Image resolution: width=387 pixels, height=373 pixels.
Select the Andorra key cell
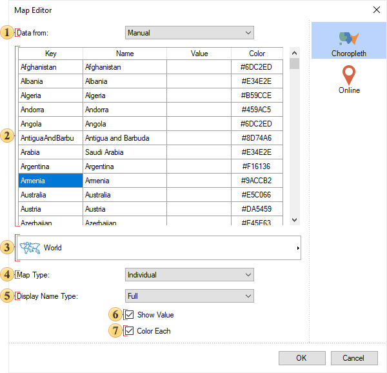coord(50,110)
